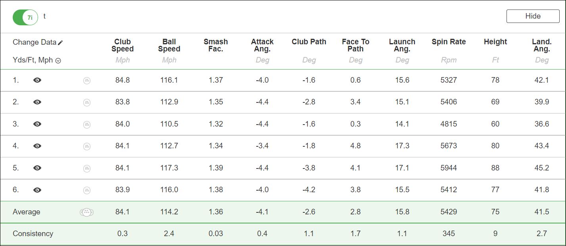Click the dispersion icon for shot 1

pyautogui.click(x=87, y=80)
